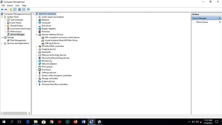Click left pane horizontal scrollbar right arrow
Image resolution: width=222 pixels, height=125 pixels.
coord(29,113)
